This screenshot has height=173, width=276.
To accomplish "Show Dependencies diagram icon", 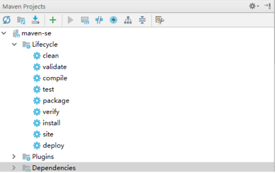I will click(128, 20).
